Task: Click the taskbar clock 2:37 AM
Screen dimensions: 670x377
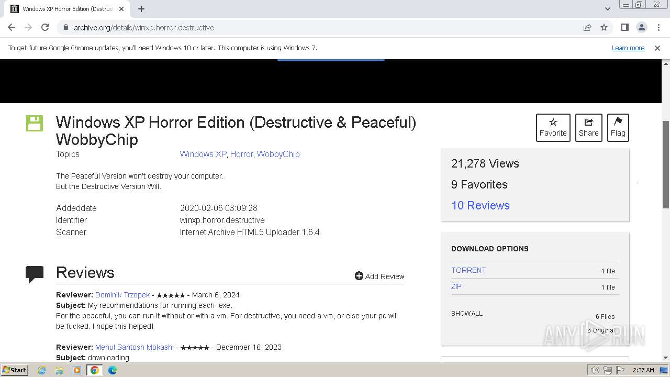Action: [643, 370]
